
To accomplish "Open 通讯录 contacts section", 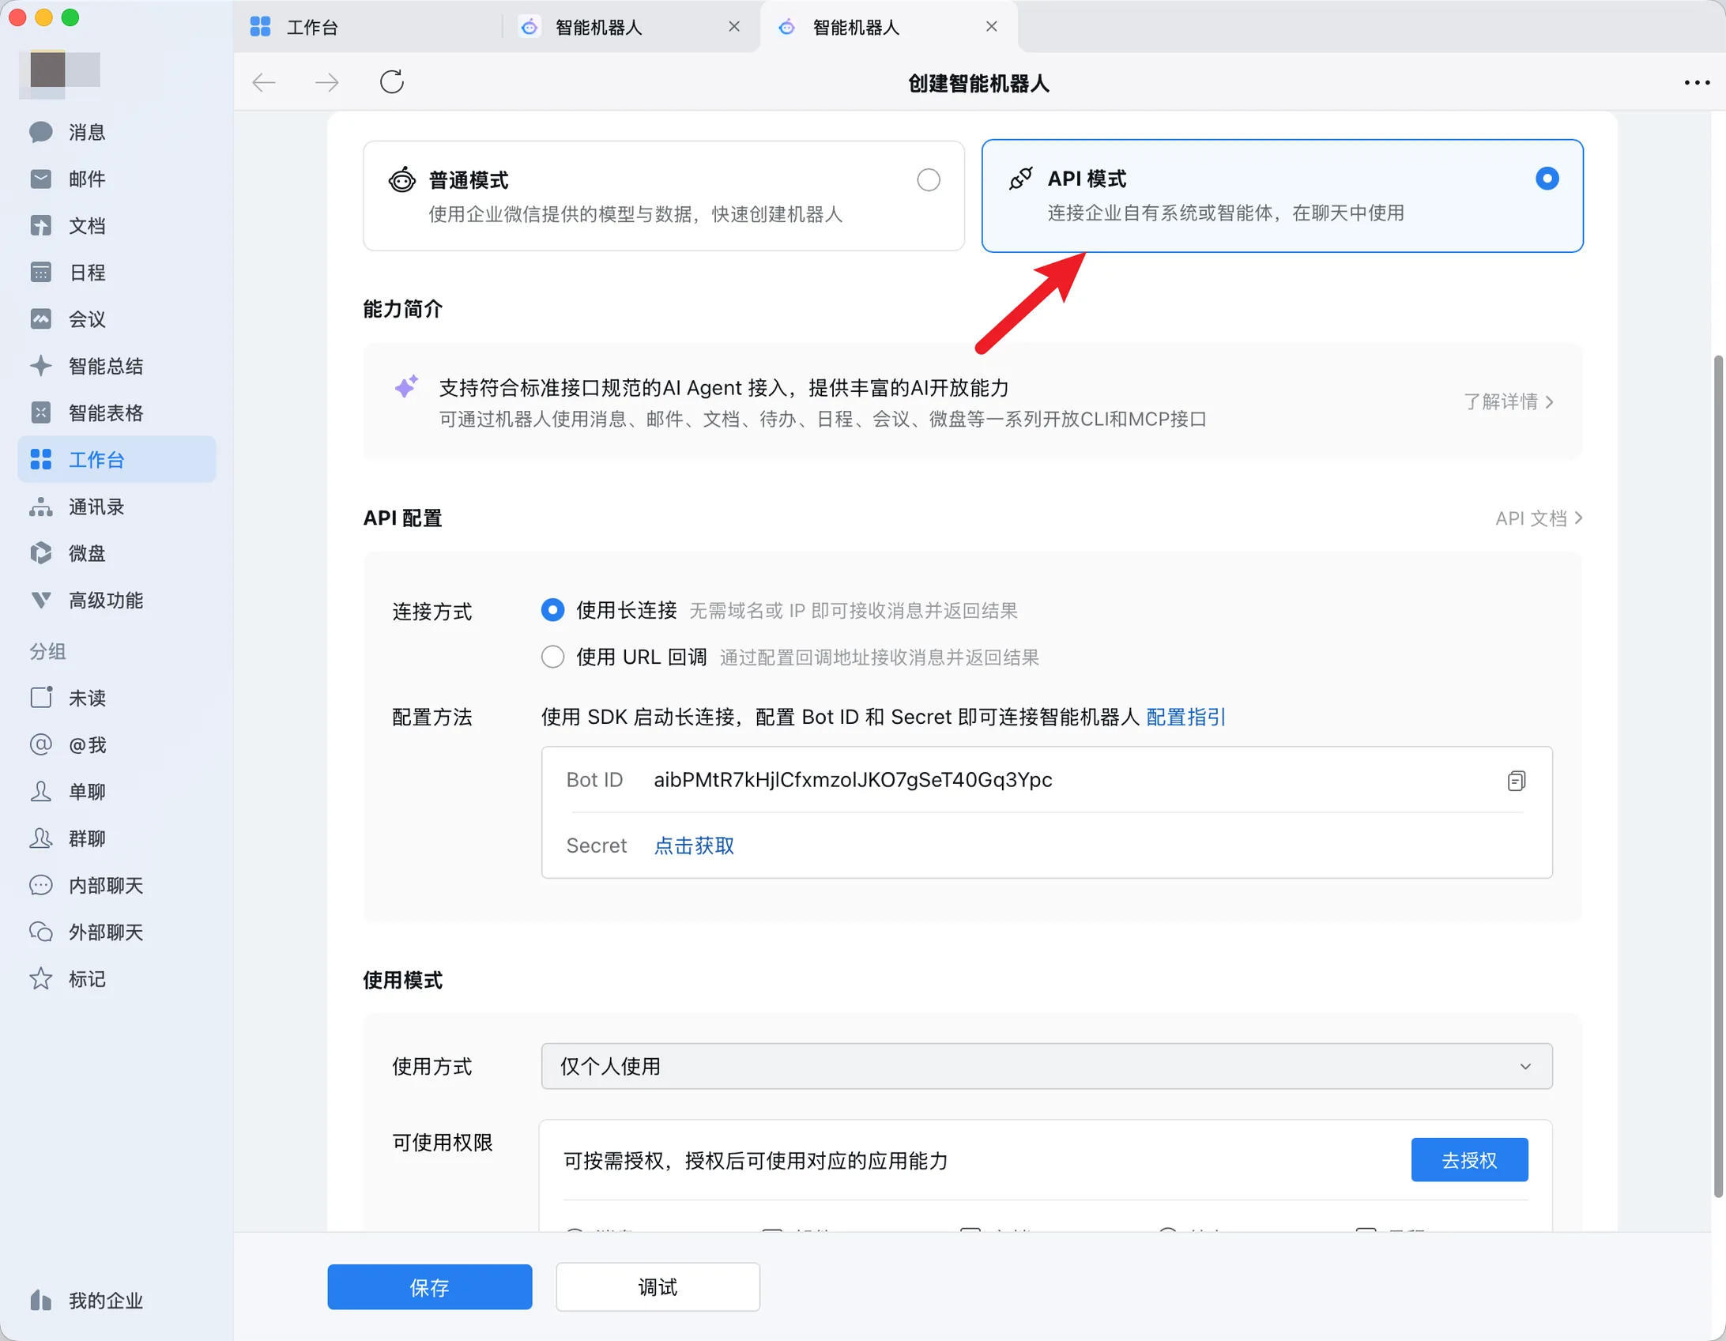I will tap(116, 507).
